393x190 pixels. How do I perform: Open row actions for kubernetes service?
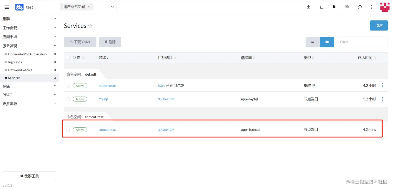(382, 85)
